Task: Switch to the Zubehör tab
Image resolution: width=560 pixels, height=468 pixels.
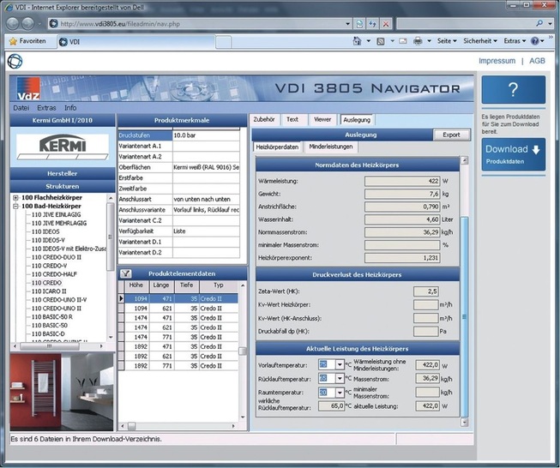Action: click(264, 120)
